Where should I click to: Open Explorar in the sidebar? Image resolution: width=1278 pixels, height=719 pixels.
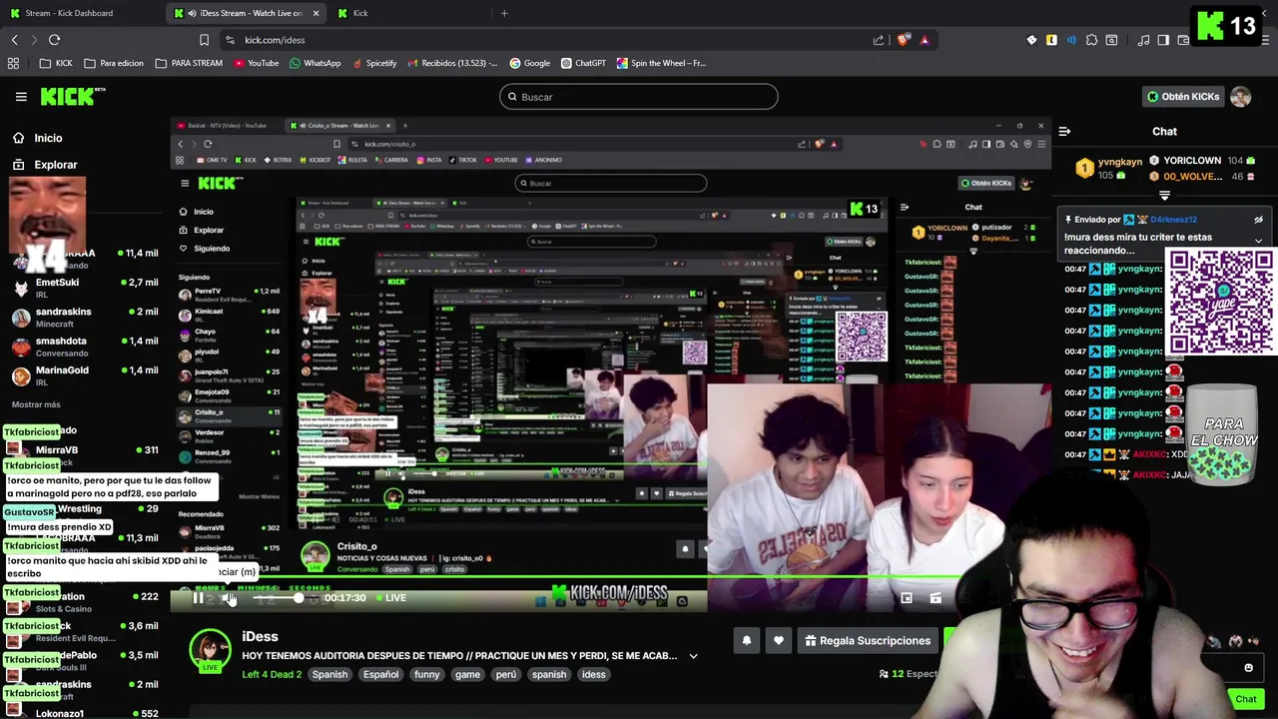[x=55, y=165]
